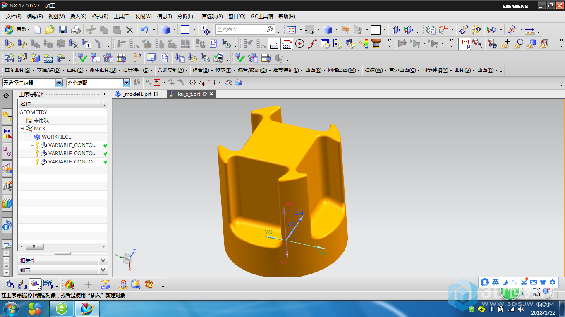This screenshot has height=317, width=565.
Task: Collapse the MCS tree node
Action: [22, 129]
